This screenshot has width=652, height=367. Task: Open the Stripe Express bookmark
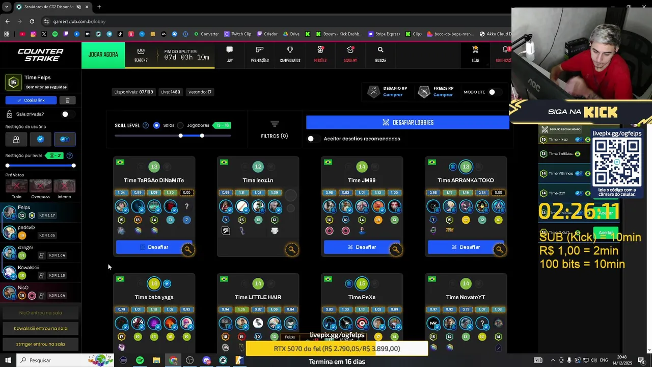pyautogui.click(x=384, y=34)
